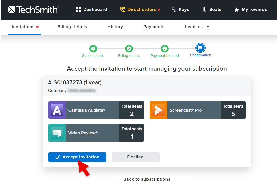
Task: Click the Direct orders phone icon
Action: [x=122, y=10]
